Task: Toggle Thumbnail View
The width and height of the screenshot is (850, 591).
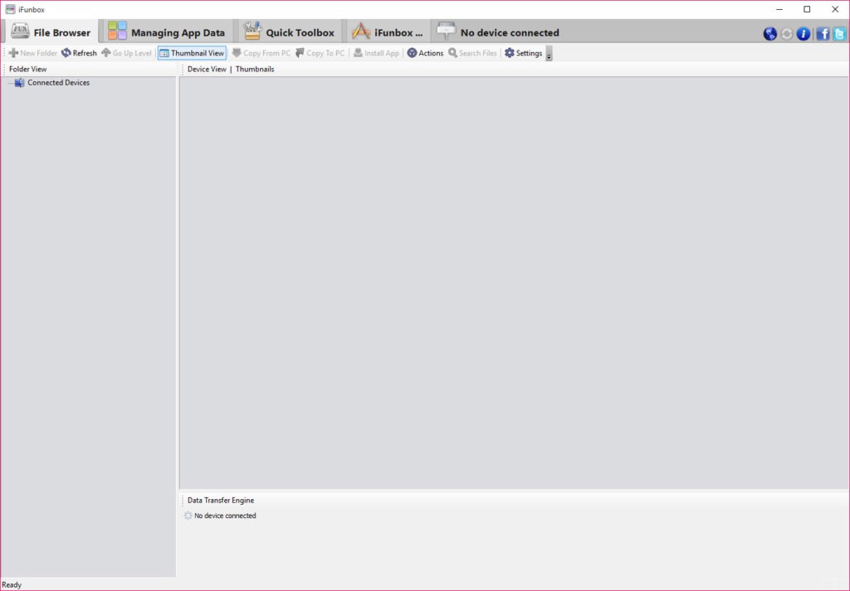Action: coord(192,53)
